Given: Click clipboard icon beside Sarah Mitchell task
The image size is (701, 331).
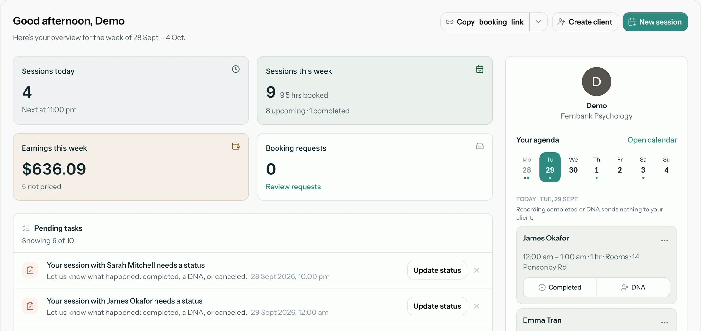Looking at the screenshot, I should click(x=30, y=270).
